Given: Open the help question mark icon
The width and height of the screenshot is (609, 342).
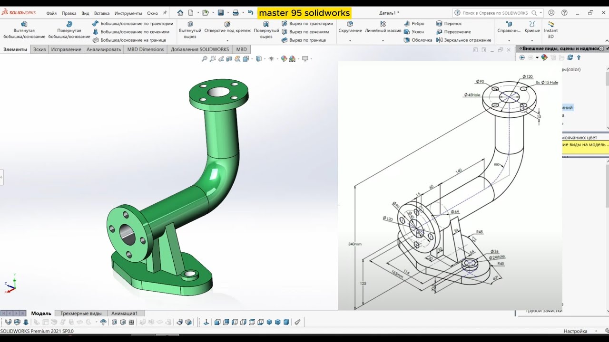Looking at the screenshot, I should pos(564,13).
